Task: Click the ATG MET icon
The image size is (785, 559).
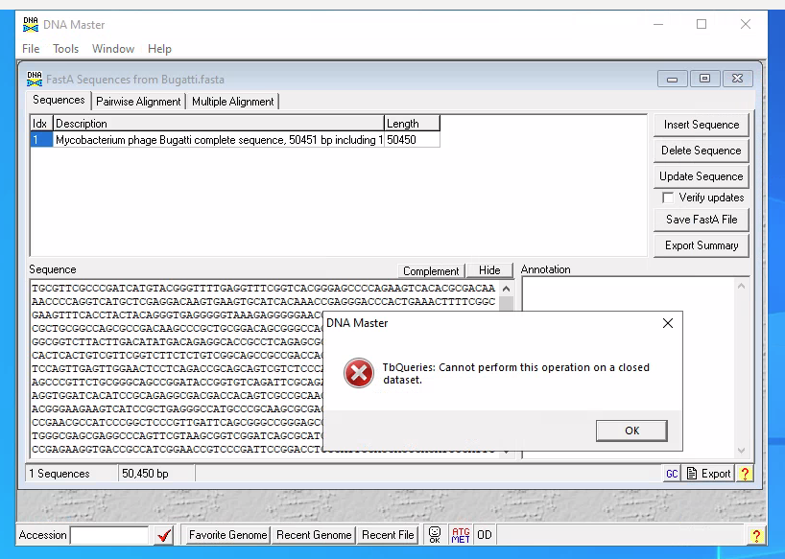Action: (461, 535)
